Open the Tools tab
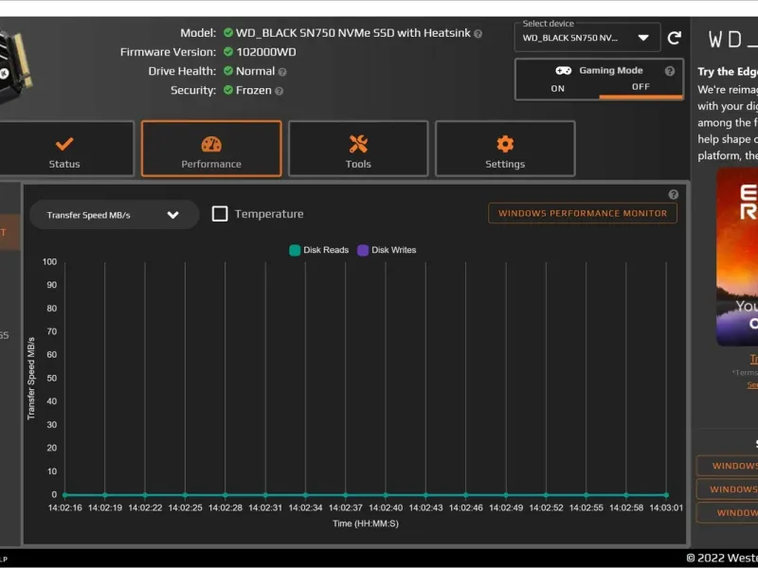 coord(358,149)
